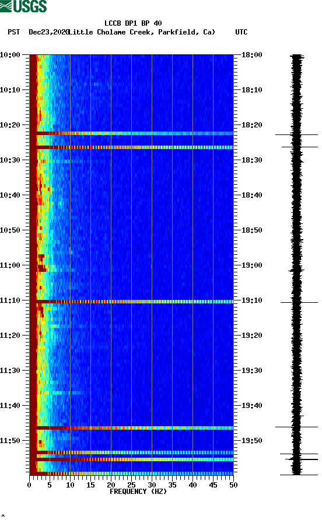Click the 40 Hz frequency tick label
Image resolution: width=322 pixels, height=522 pixels.
[x=192, y=485]
